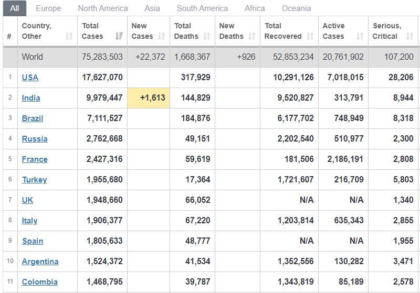Follow the Russia link

(x=35, y=139)
